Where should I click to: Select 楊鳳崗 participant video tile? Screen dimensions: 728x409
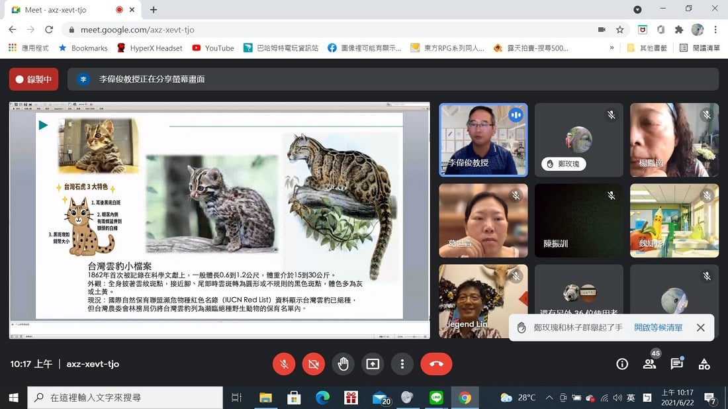pos(674,140)
